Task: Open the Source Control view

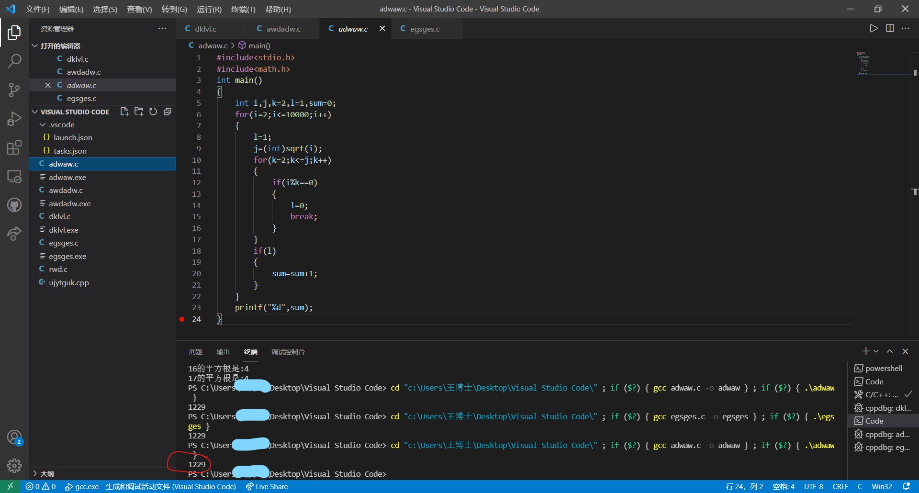Action: tap(14, 90)
